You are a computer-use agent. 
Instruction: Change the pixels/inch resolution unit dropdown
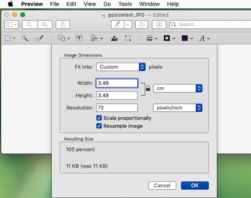178,108
